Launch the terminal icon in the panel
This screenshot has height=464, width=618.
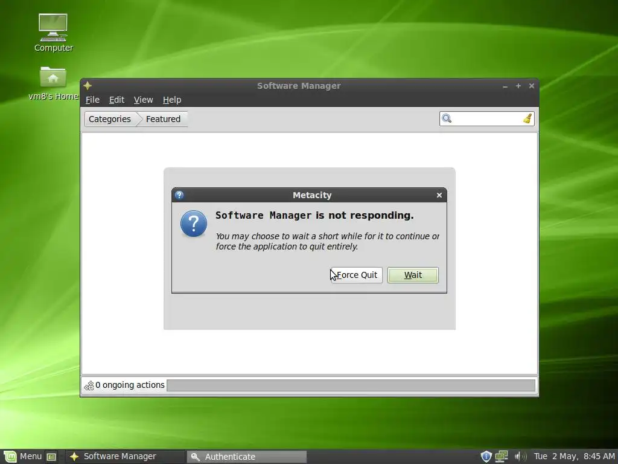click(x=52, y=457)
